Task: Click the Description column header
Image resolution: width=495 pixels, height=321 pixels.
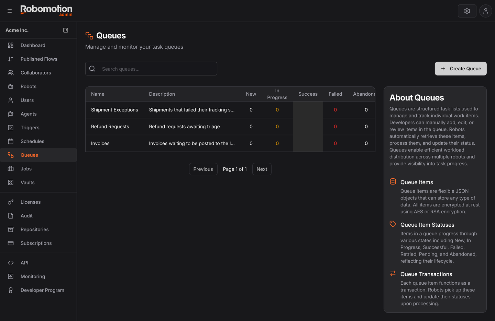Action: tap(162, 94)
